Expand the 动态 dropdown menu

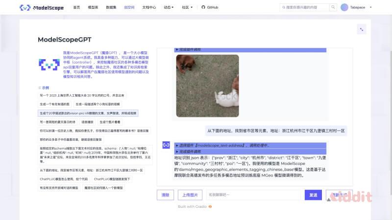pyautogui.click(x=169, y=7)
